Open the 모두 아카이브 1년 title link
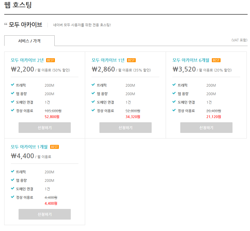Screen dimensions: 250x231 108,60
